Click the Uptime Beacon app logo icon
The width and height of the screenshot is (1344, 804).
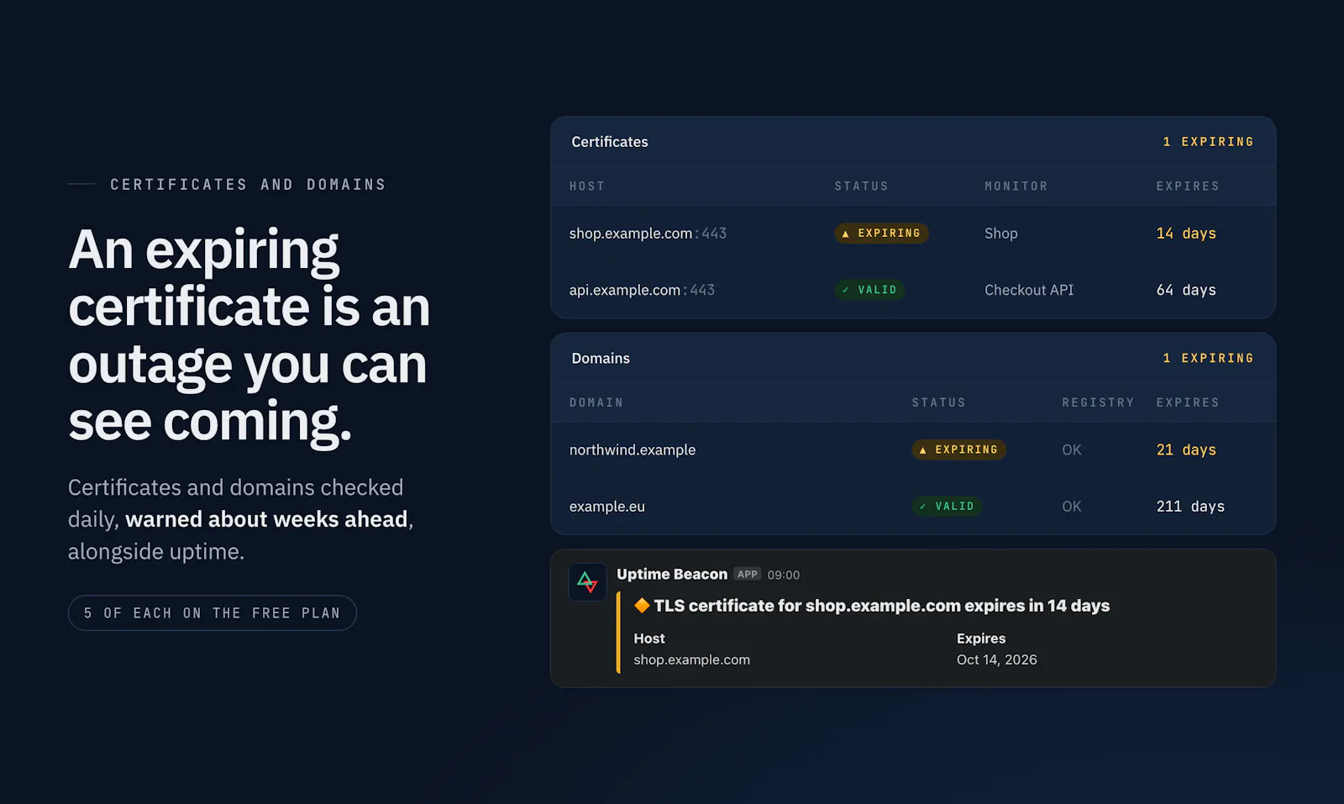coord(587,581)
